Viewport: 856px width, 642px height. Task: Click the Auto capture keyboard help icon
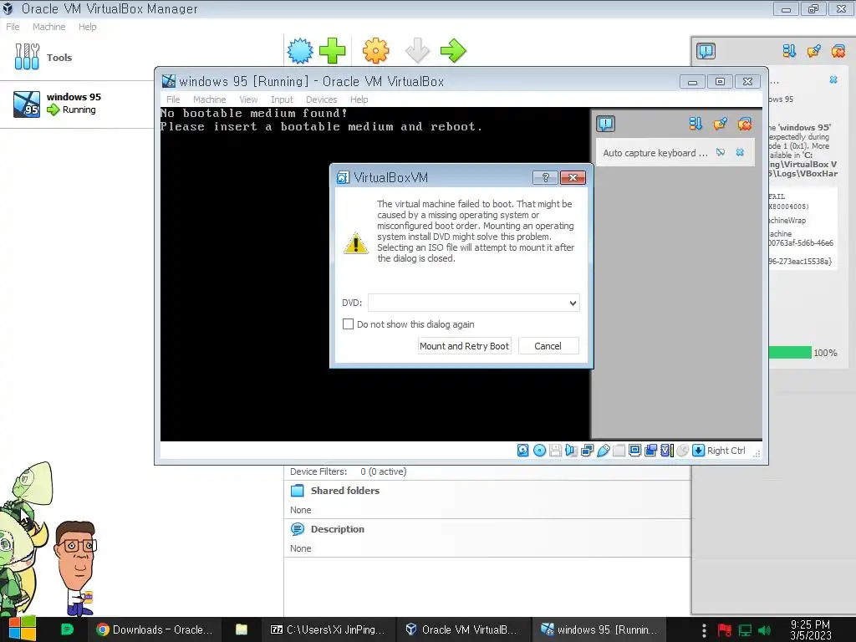721,152
